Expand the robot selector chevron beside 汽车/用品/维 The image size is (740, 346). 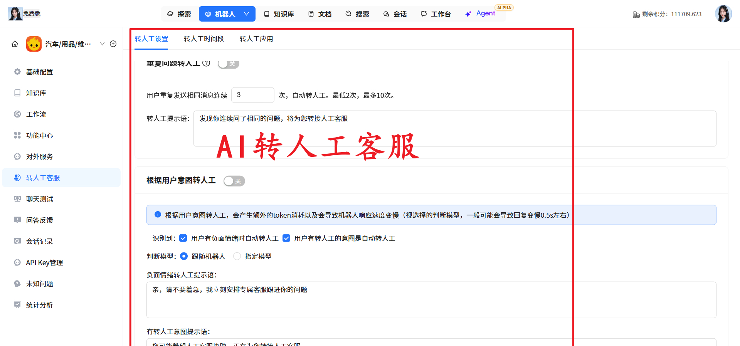[x=102, y=44]
